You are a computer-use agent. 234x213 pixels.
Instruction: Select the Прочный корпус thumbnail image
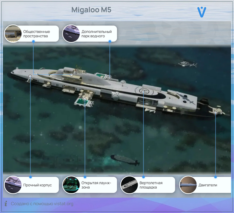tap(13, 185)
